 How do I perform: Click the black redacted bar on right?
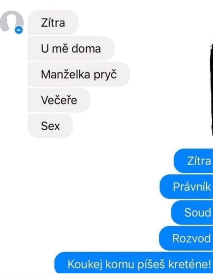tap(211, 90)
